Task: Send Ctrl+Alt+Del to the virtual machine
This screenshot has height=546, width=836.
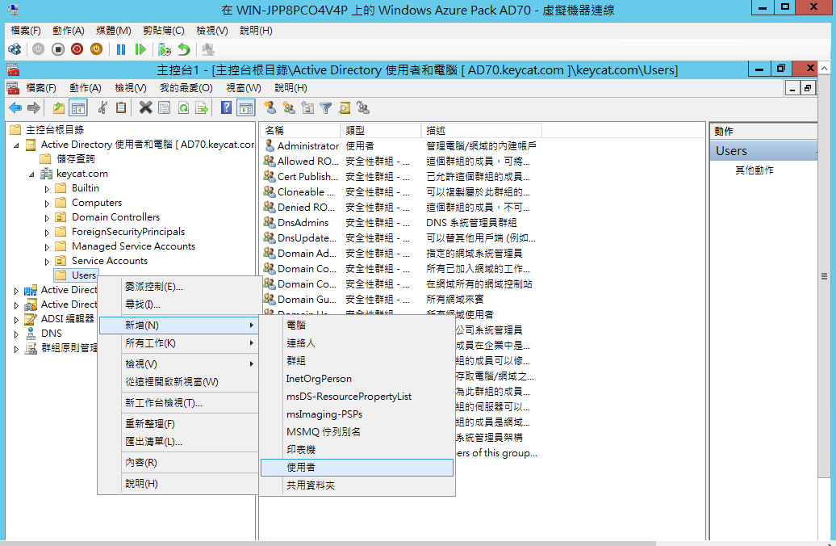Action: coord(15,49)
